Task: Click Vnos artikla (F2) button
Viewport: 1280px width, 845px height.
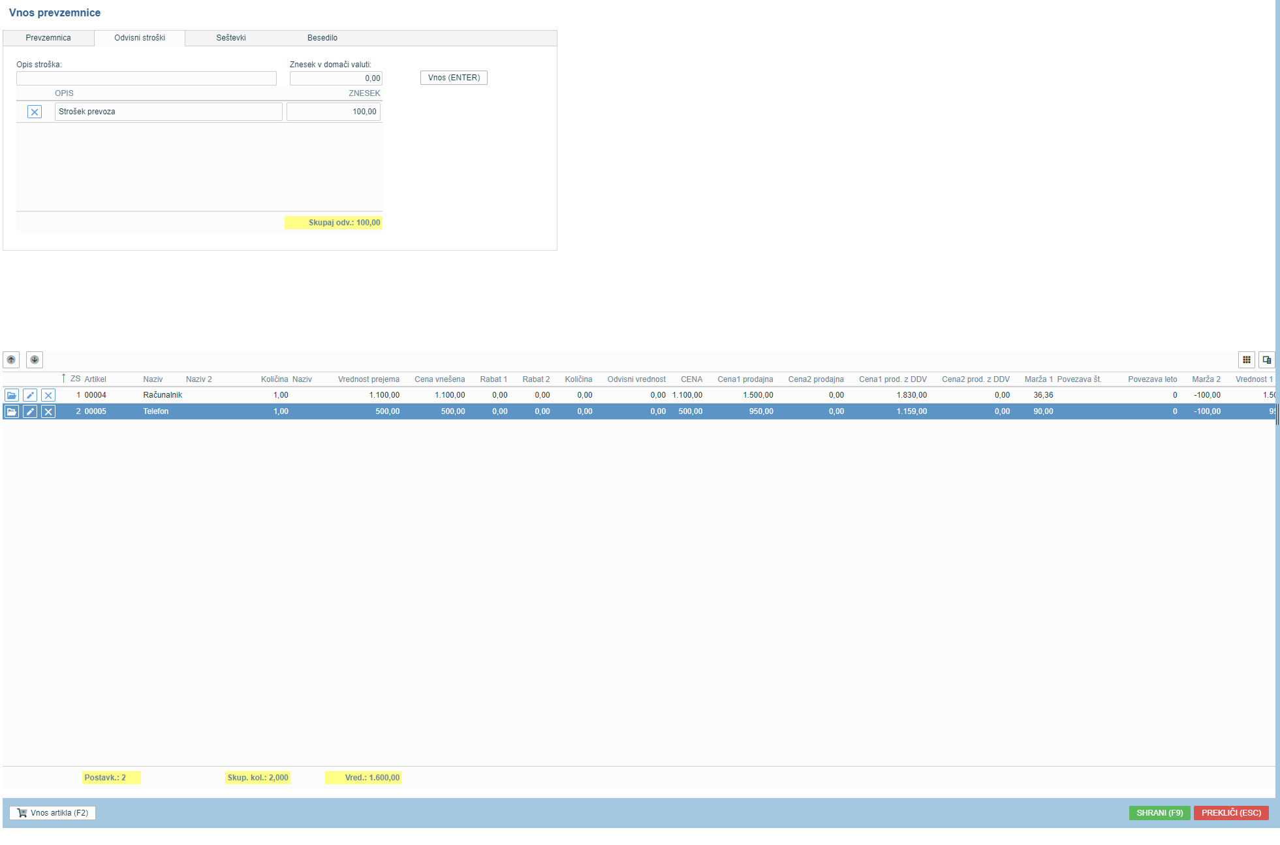Action: pos(53,813)
